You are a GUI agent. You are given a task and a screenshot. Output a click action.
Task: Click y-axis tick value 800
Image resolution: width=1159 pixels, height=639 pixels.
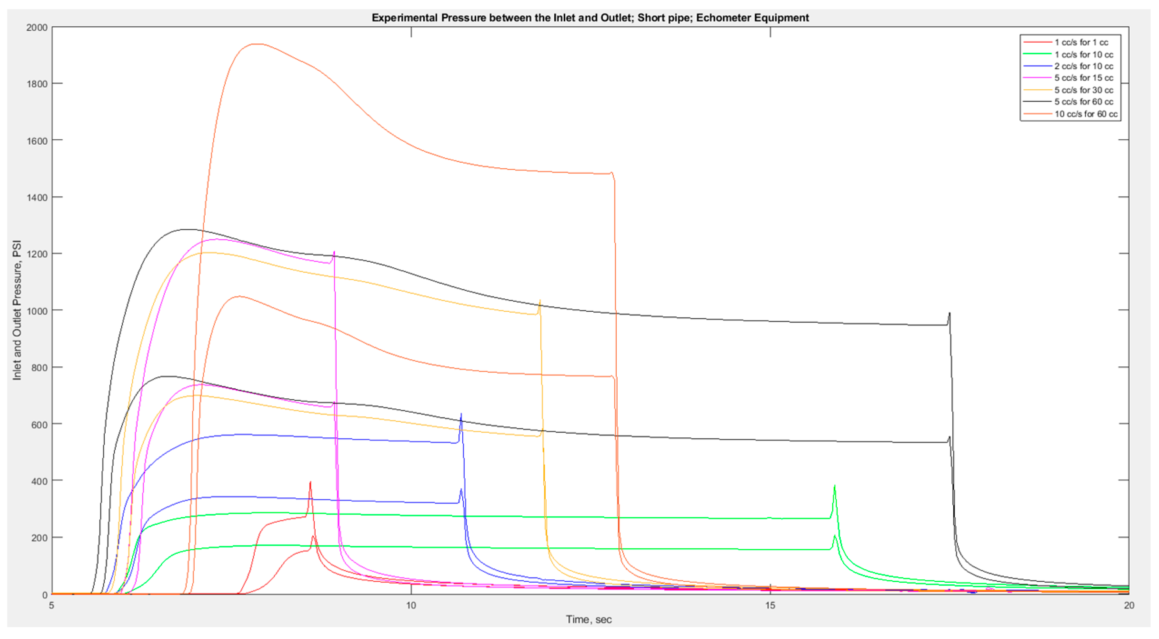pos(39,367)
